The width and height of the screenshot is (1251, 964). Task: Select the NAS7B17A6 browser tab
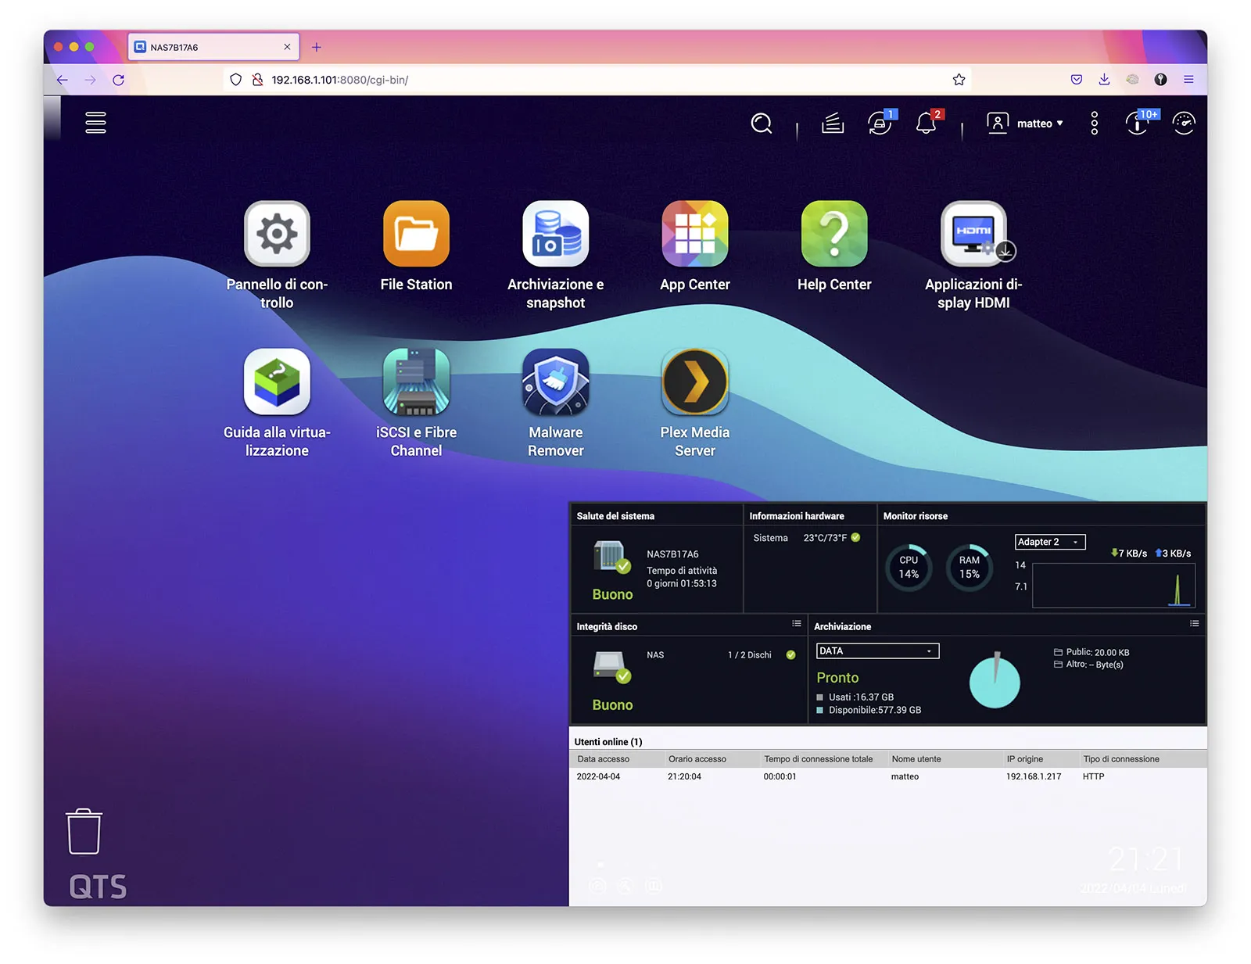tap(203, 46)
